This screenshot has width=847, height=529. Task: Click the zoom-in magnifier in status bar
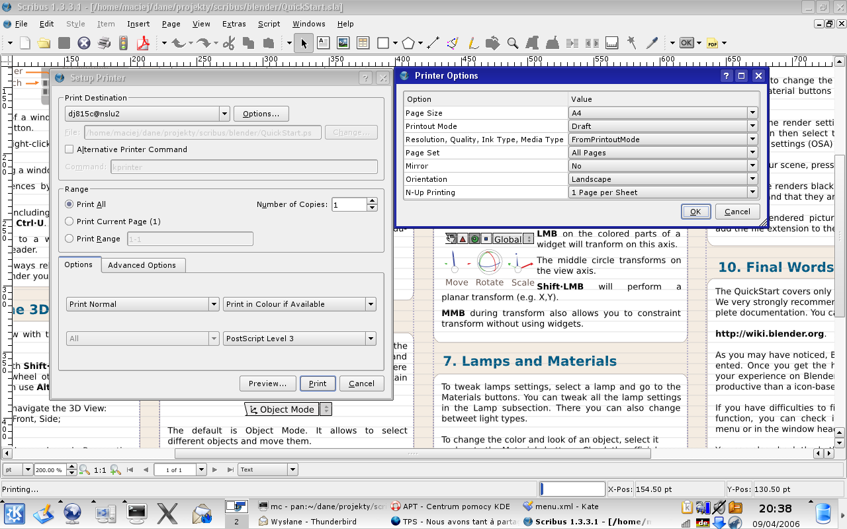(115, 469)
